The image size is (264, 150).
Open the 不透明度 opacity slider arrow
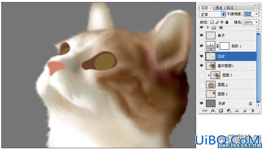tap(257, 14)
